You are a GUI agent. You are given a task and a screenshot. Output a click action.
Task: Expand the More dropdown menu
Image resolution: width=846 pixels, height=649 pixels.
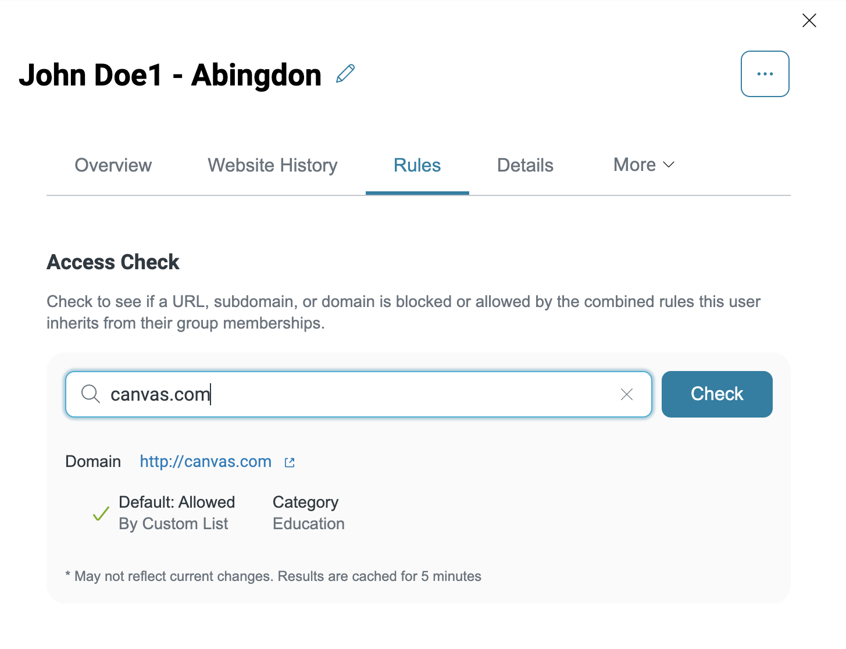tap(644, 165)
